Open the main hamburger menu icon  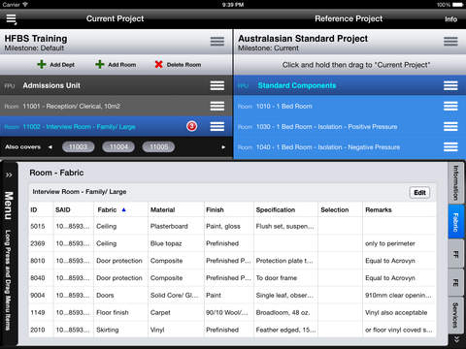tap(12, 19)
